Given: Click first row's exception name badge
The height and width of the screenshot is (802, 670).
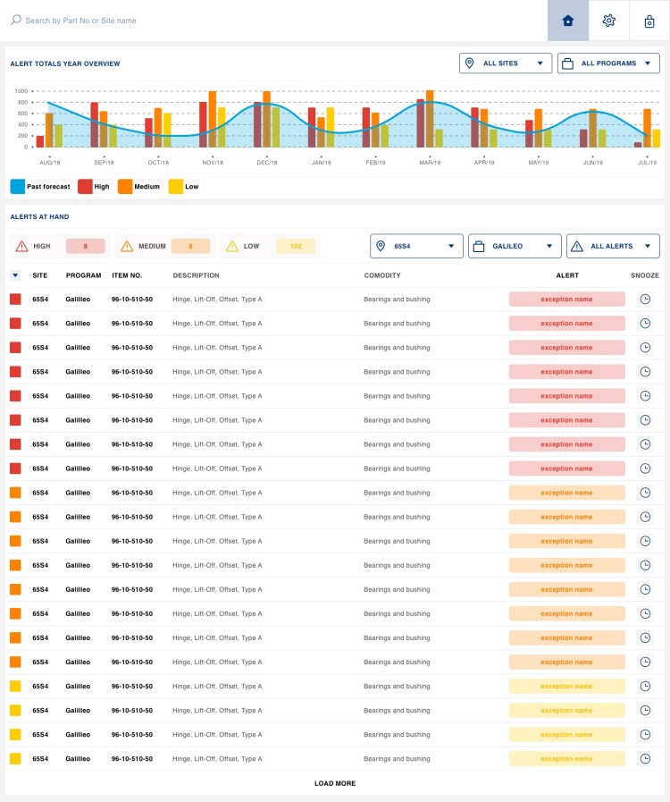Looking at the screenshot, I should pyautogui.click(x=566, y=300).
